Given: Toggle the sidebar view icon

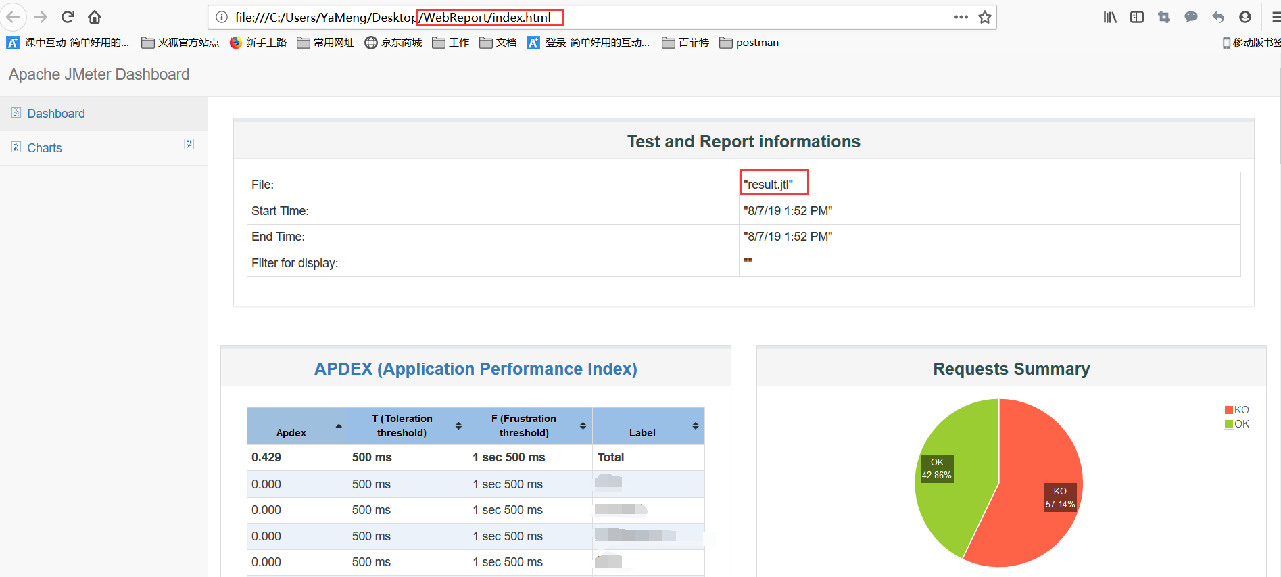Looking at the screenshot, I should pyautogui.click(x=1137, y=17).
